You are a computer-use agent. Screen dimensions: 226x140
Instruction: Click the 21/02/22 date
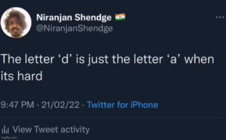60,105
